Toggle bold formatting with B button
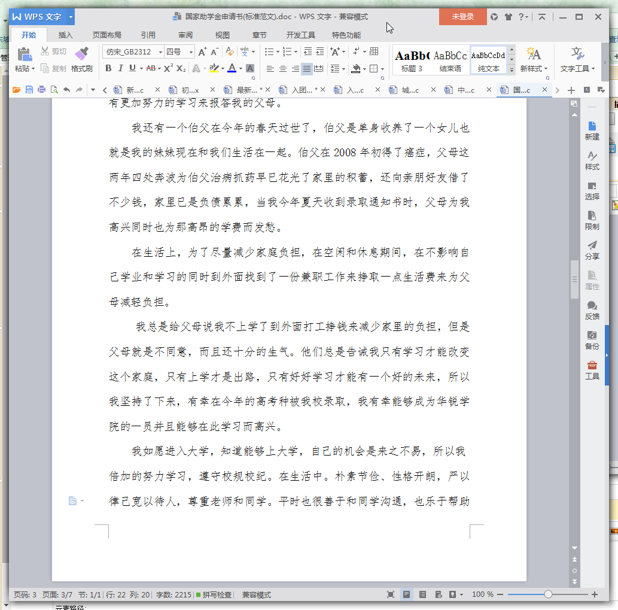618x610 pixels. (x=108, y=68)
